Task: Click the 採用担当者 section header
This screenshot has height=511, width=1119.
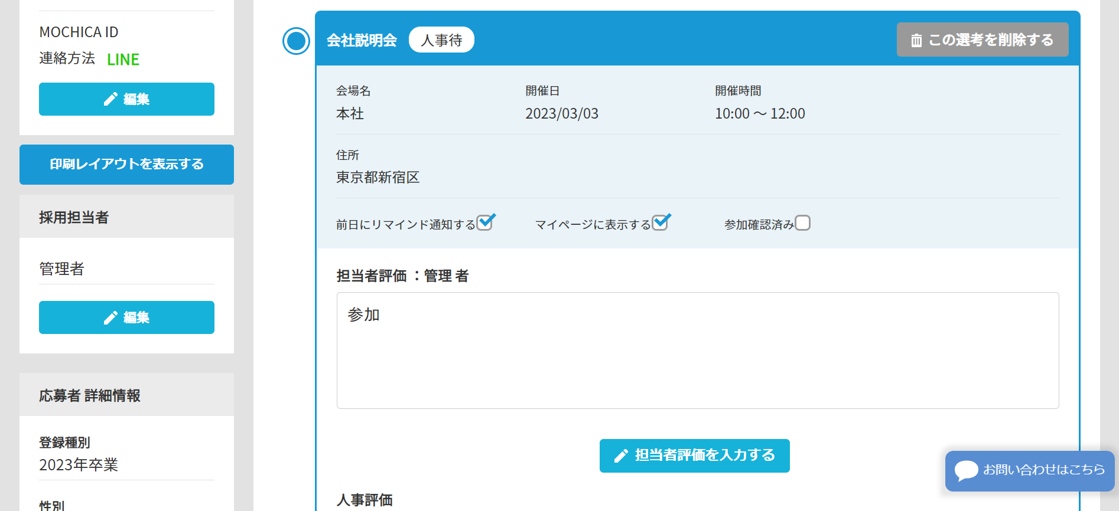Action: pos(74,217)
